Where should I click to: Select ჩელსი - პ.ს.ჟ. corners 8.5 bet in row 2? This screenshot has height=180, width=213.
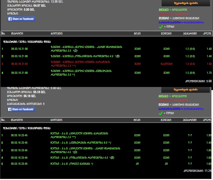pyautogui.click(x=81, y=143)
